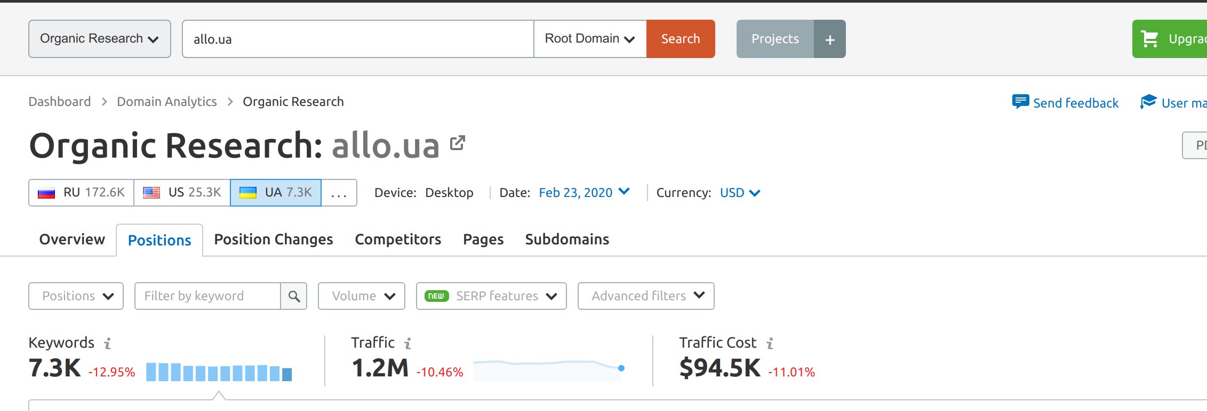This screenshot has height=411, width=1207.
Task: Expand the Advanced filters dropdown
Action: coord(646,296)
